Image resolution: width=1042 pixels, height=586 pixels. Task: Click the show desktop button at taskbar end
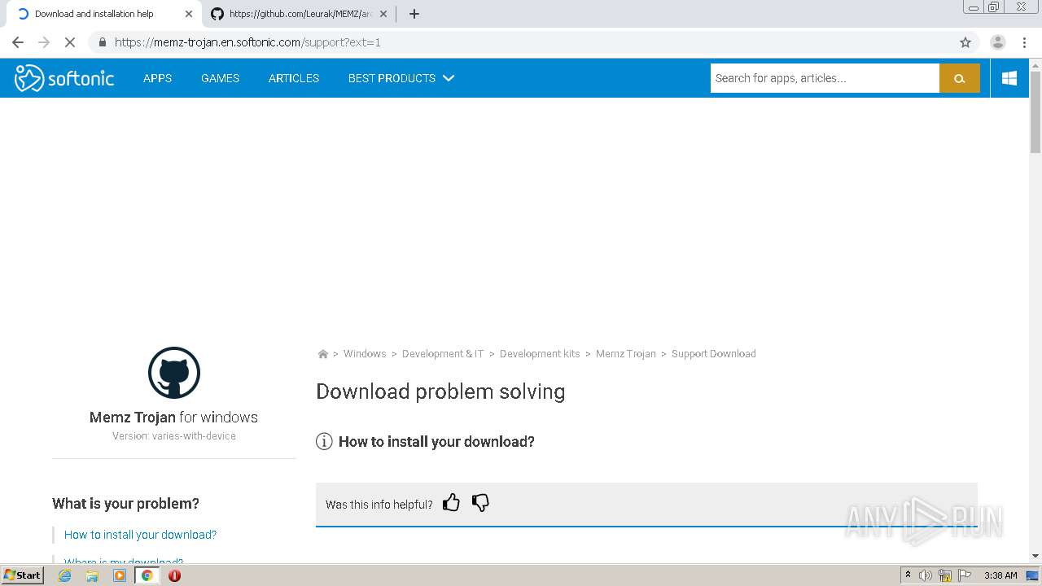tap(1032, 575)
